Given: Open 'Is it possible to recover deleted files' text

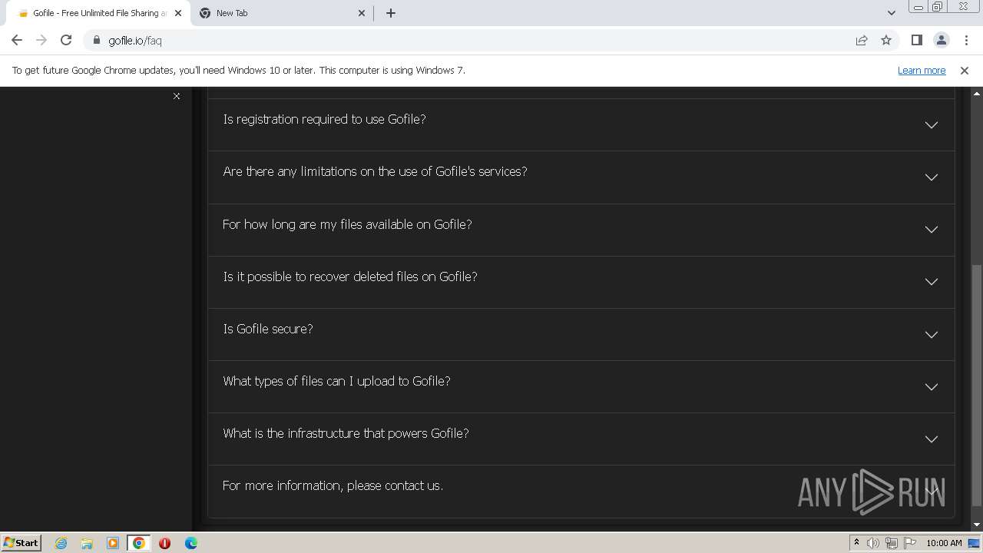Looking at the screenshot, I should tap(350, 276).
